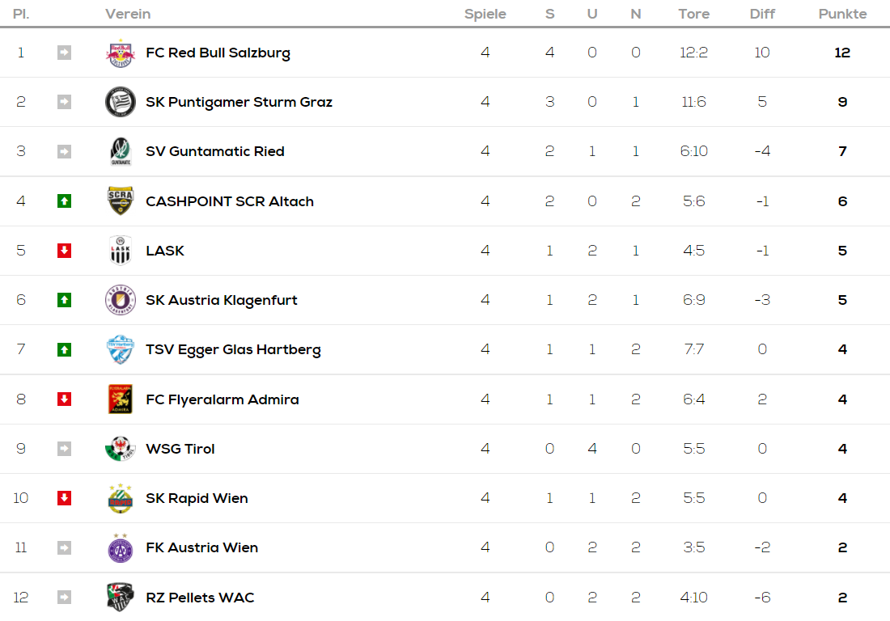
Task: Click the green up arrow beside Altach
Action: [x=64, y=201]
